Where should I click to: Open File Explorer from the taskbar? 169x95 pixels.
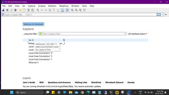coord(71,92)
